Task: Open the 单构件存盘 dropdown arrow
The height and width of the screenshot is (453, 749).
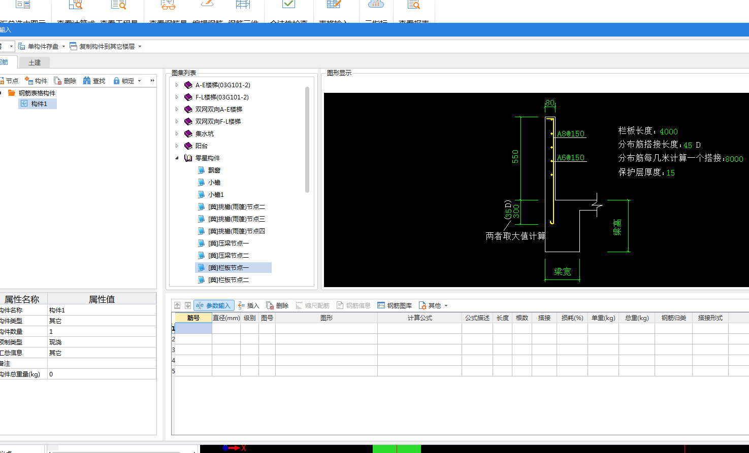Action: [63, 47]
